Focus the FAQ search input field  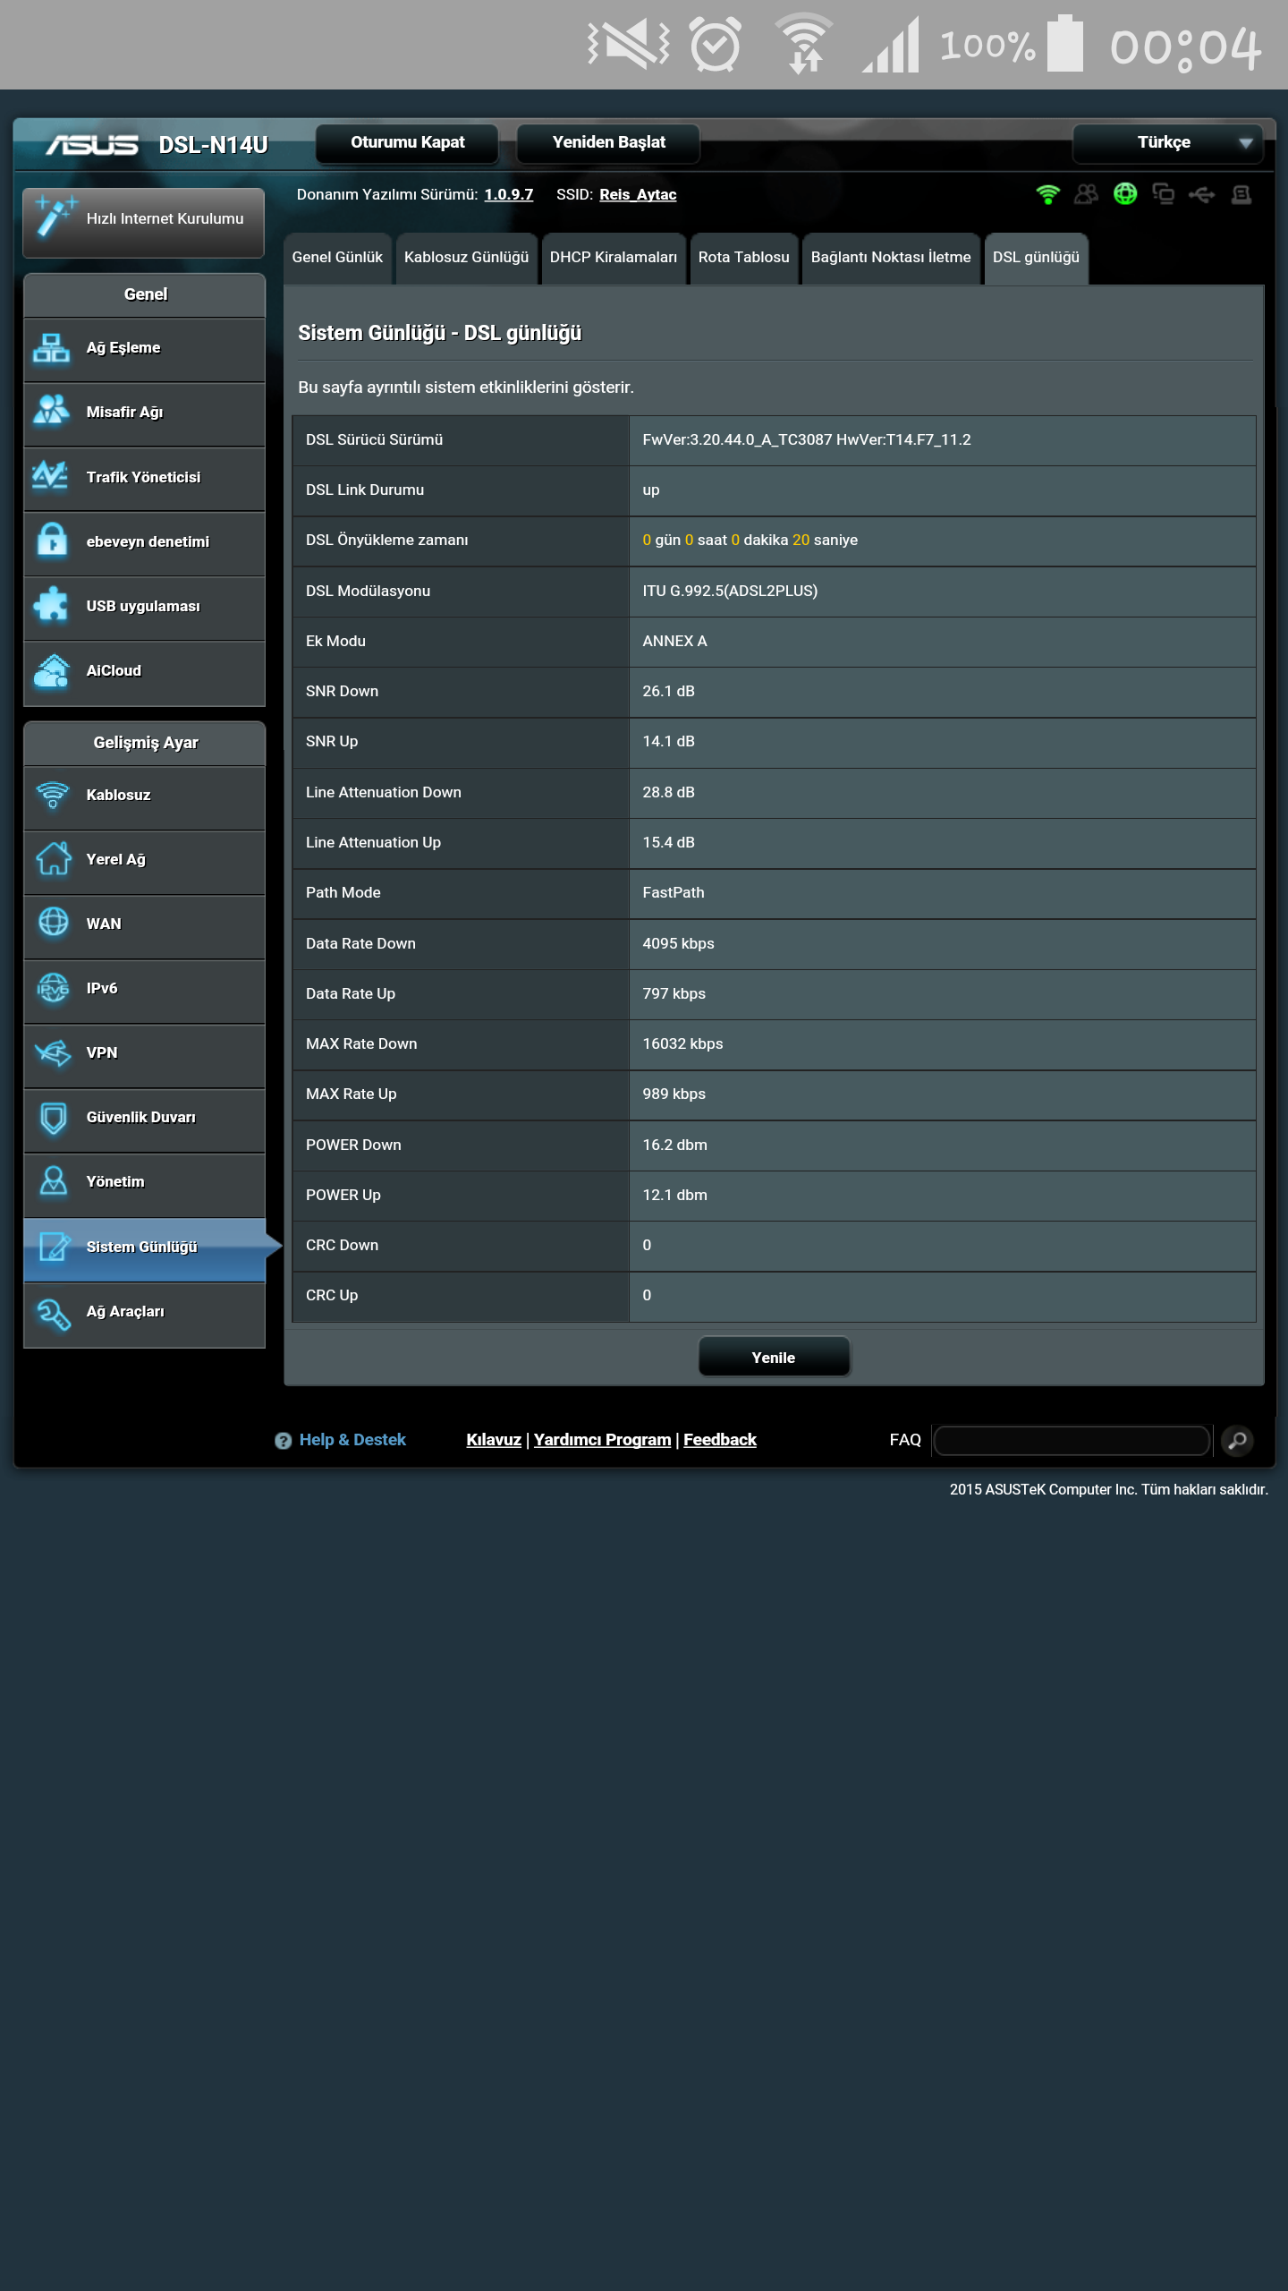(x=1072, y=1441)
